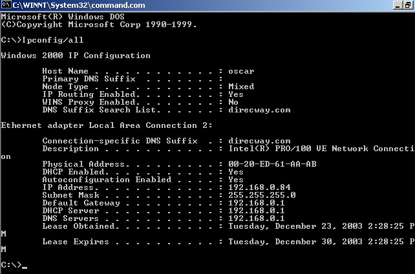Click the Default Gateway value 192.168.0.1

(257, 203)
